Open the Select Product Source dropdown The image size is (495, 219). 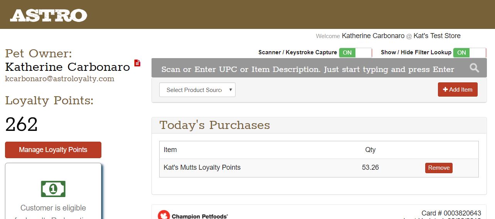point(197,90)
